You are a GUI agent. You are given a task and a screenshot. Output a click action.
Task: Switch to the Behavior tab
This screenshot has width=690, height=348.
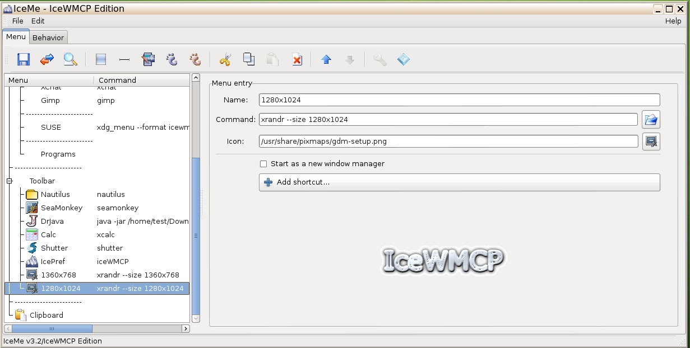48,37
